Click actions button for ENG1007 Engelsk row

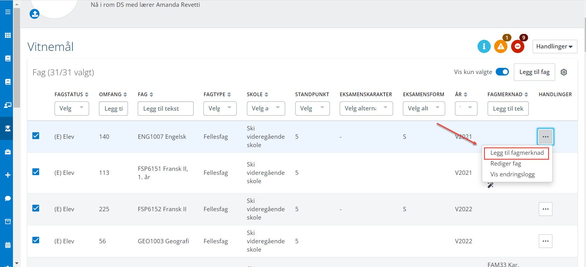pyautogui.click(x=546, y=137)
